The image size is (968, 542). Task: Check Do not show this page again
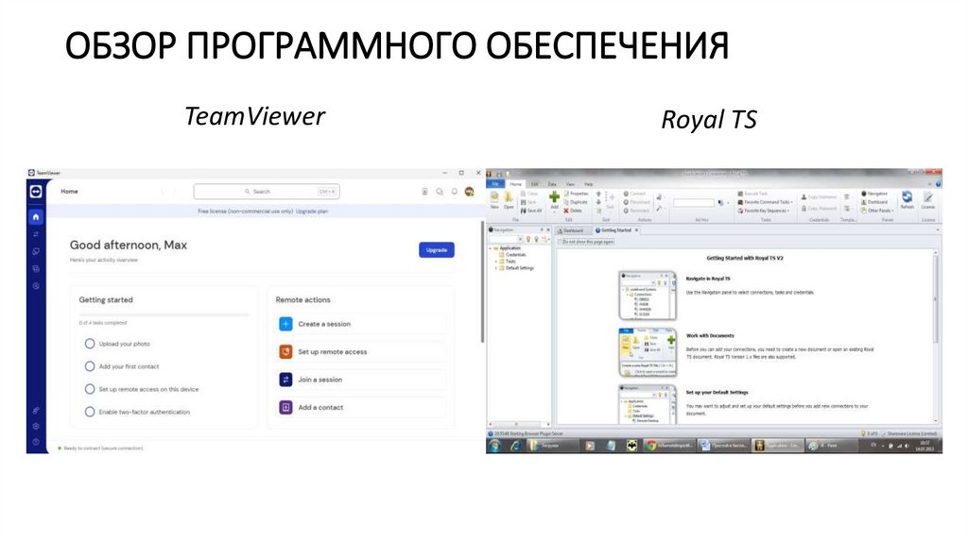coord(560,242)
